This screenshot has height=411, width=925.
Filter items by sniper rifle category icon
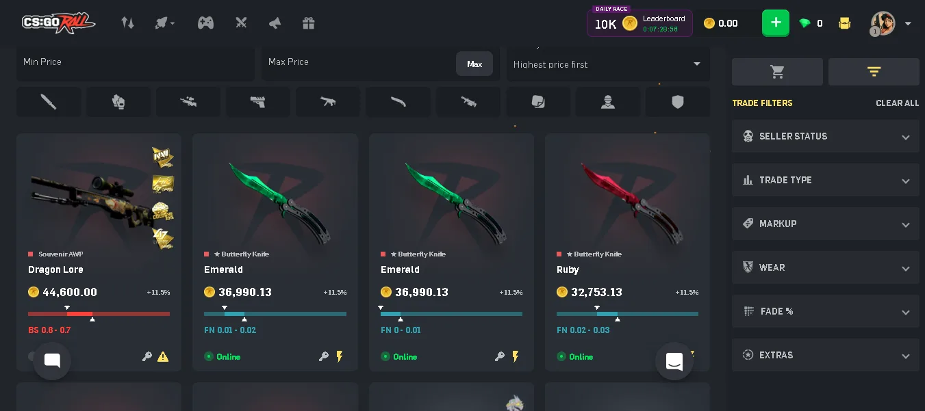(x=188, y=102)
